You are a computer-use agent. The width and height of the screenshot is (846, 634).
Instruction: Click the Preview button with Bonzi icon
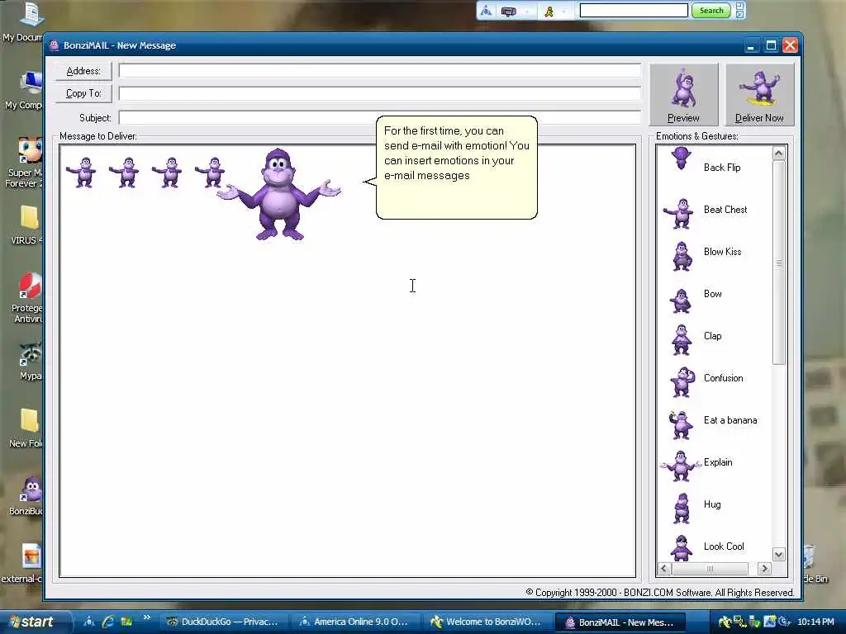[x=683, y=95]
